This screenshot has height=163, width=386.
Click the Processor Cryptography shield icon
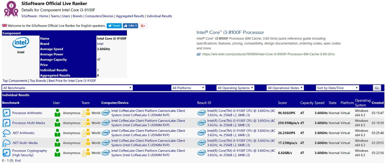pyautogui.click(x=6, y=153)
